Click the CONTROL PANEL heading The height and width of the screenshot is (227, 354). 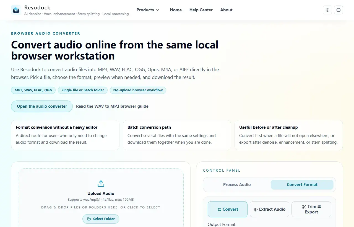tap(222, 171)
